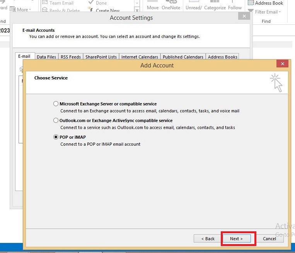Click Unread/ Read ribbon button
This screenshot has height=253, width=295.
(194, 6)
